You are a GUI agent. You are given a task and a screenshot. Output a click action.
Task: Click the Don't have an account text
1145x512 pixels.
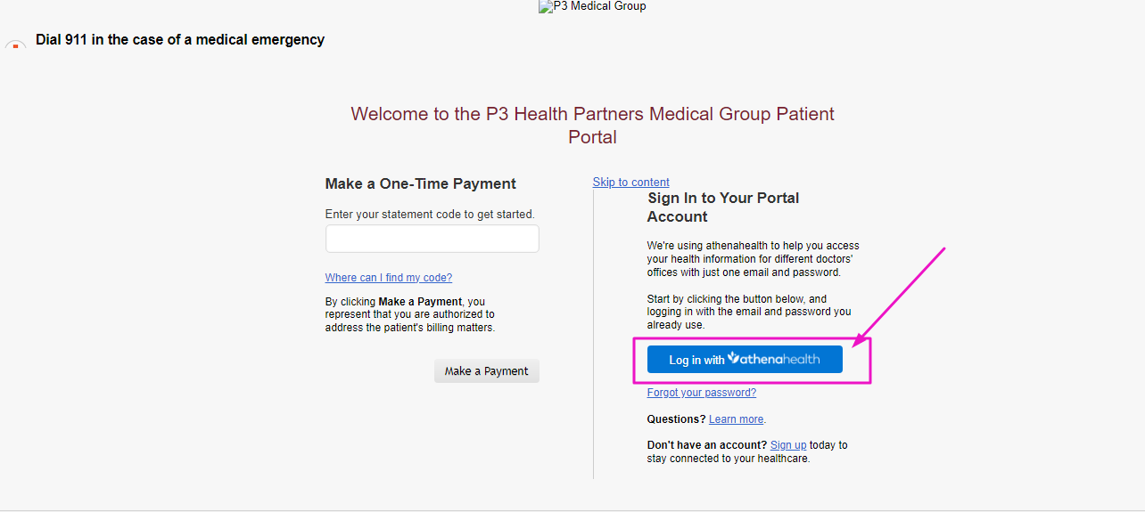click(x=707, y=445)
